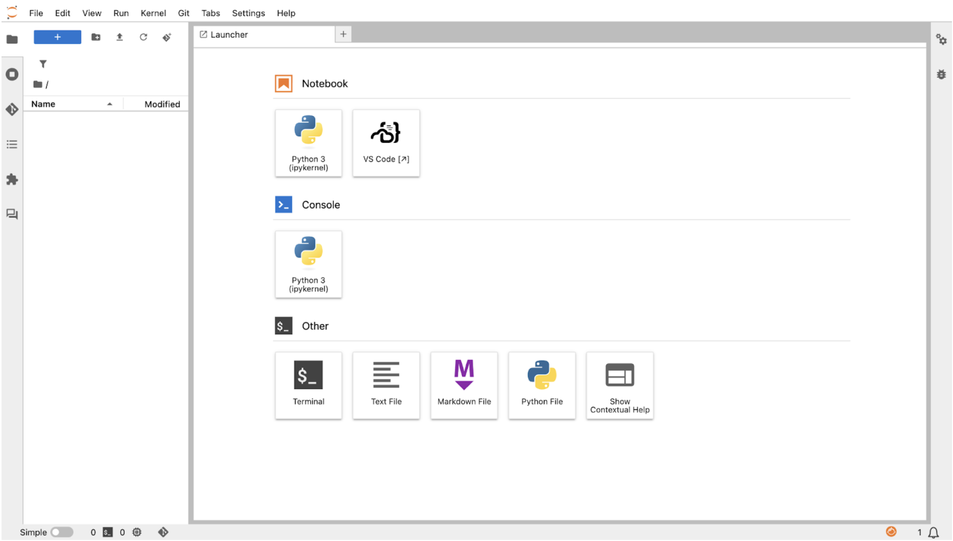The width and height of the screenshot is (953, 541).
Task: Create a Python 3 ipykernel Notebook
Action: [x=308, y=143]
